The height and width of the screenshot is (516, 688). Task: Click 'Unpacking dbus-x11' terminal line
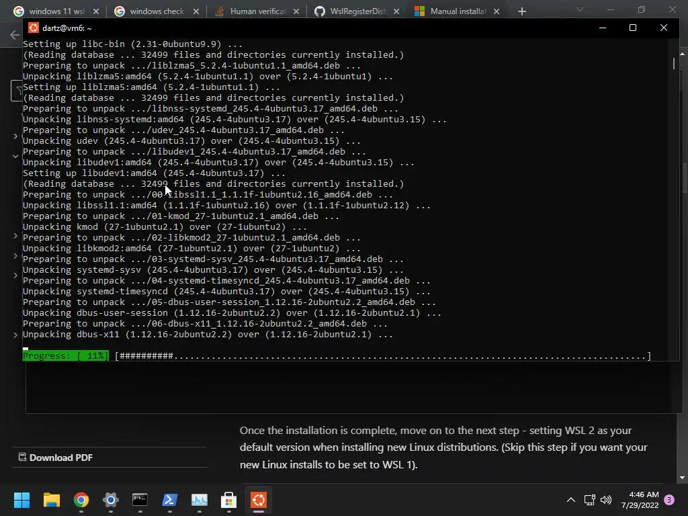coord(208,335)
